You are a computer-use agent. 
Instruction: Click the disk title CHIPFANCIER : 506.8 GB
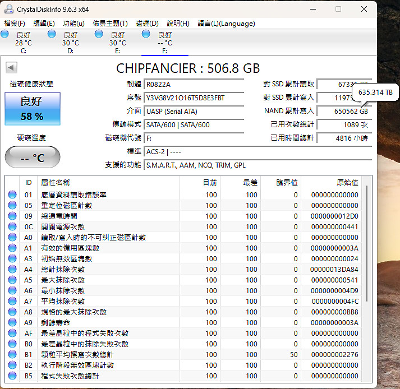pos(188,68)
